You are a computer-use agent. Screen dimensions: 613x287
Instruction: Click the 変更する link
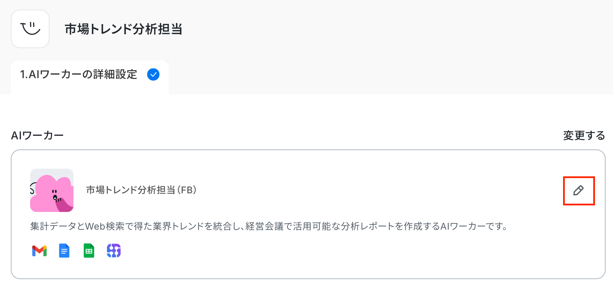click(584, 135)
